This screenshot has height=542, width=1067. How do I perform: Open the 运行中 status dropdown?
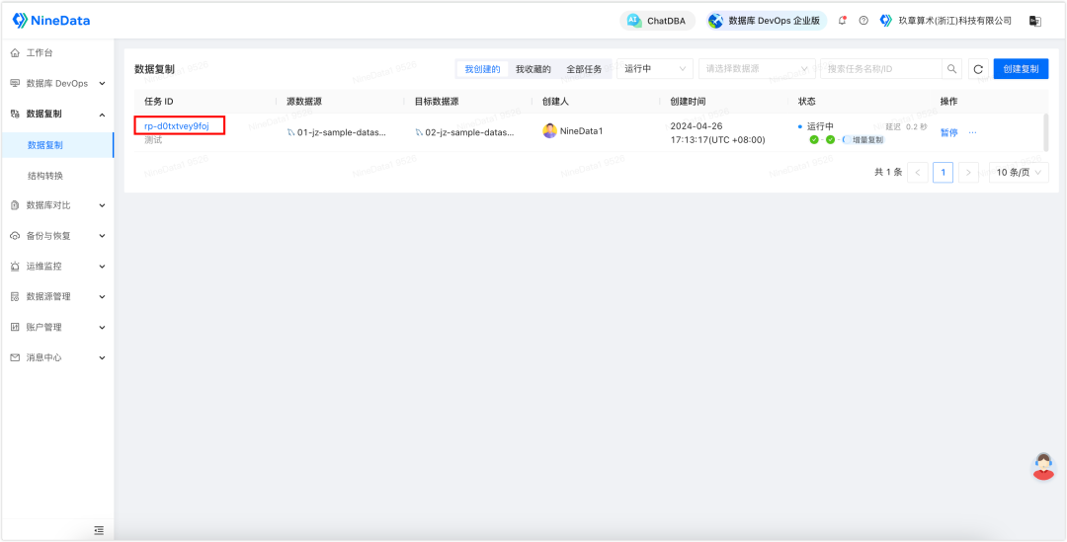655,69
